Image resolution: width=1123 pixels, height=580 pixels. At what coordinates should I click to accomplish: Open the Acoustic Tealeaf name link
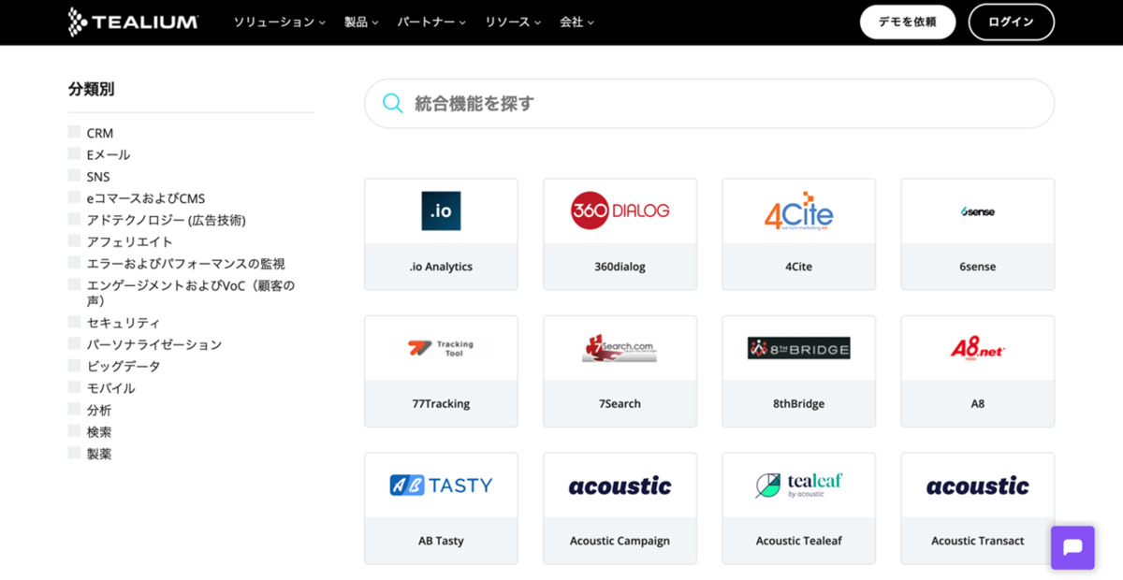click(798, 541)
